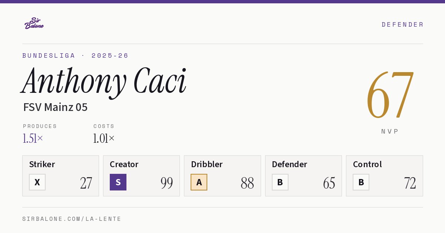Select the Defender card title
The width and height of the screenshot is (445, 233).
point(290,164)
